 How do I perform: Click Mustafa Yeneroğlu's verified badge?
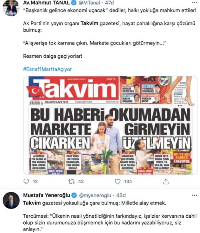(x=74, y=195)
